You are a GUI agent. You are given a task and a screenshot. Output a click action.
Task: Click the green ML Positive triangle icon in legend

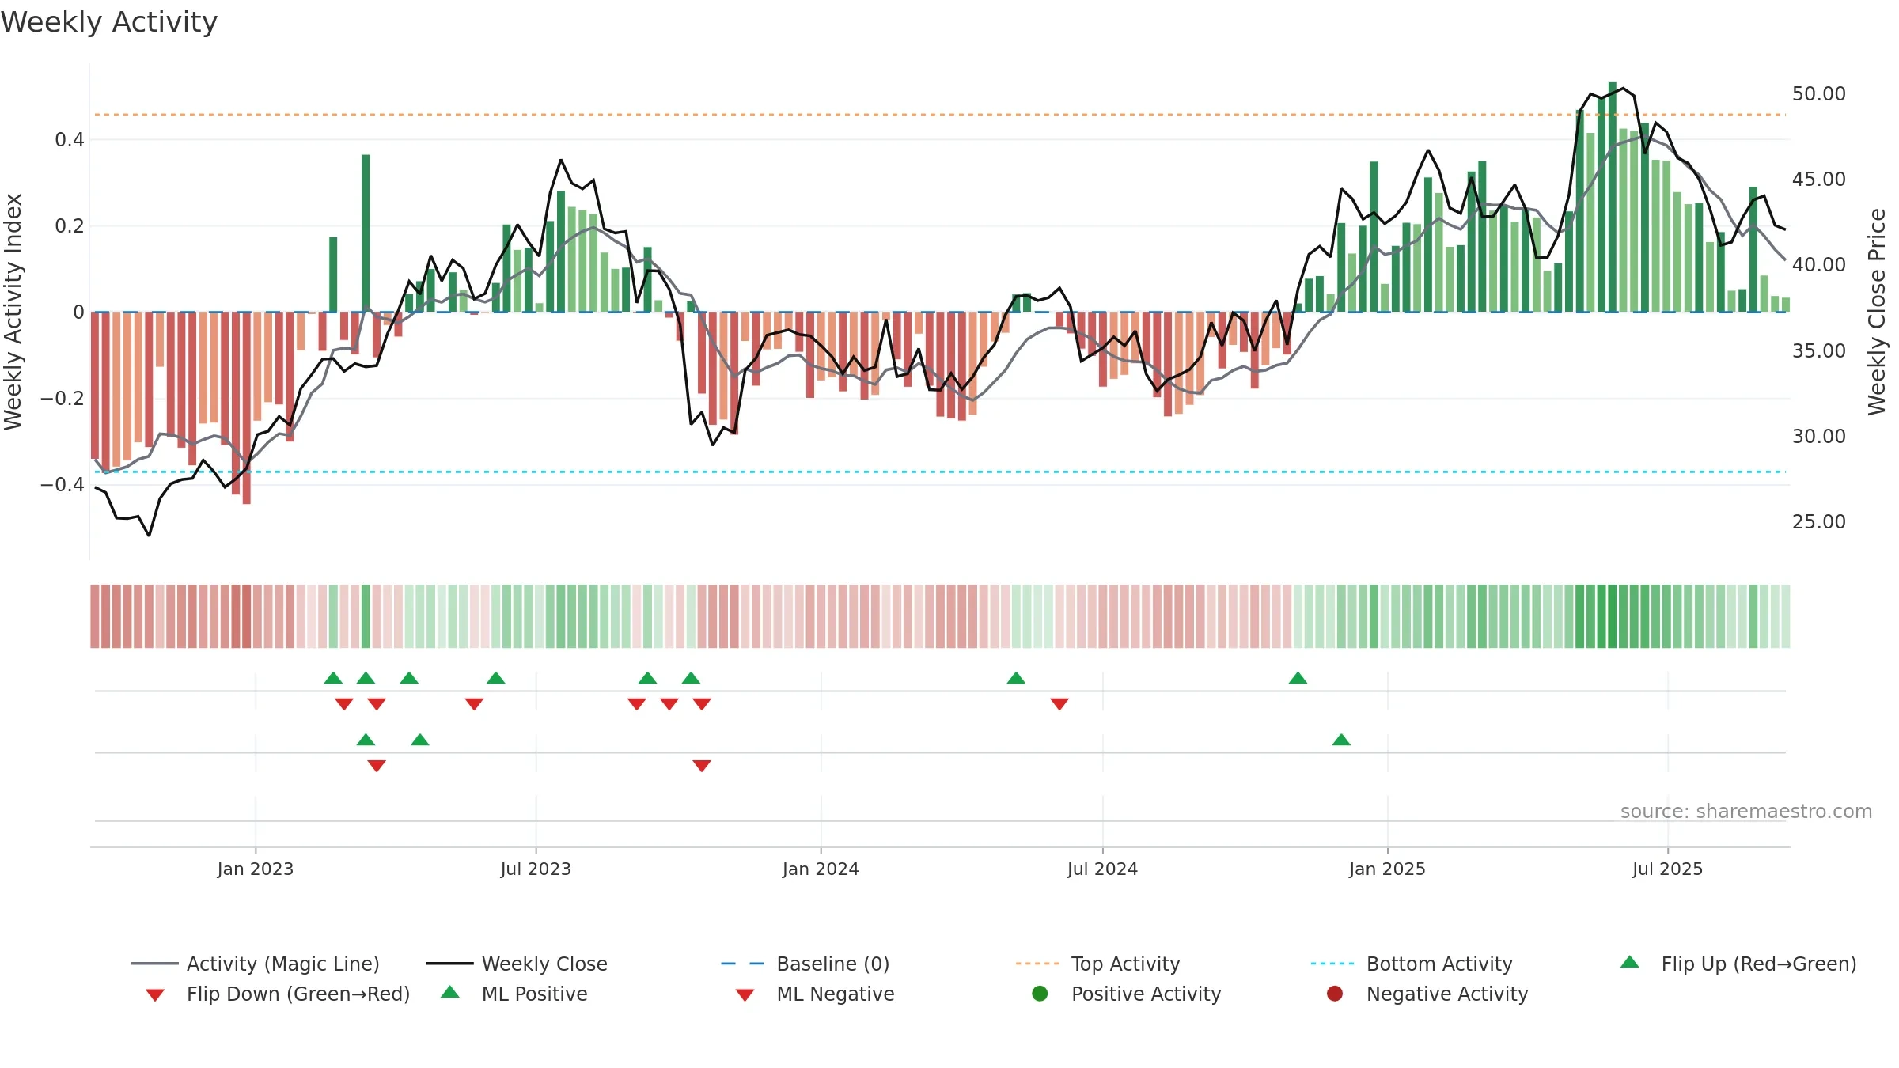coord(450,992)
